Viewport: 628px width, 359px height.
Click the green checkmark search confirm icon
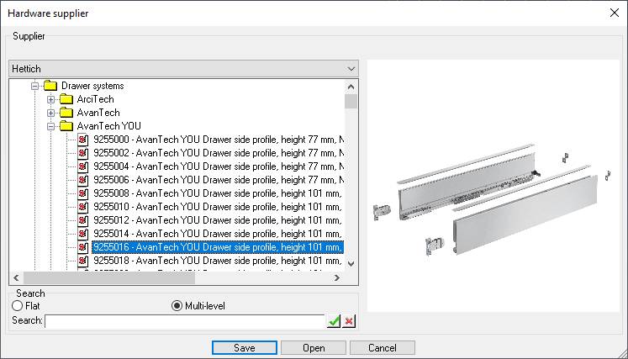pos(334,321)
